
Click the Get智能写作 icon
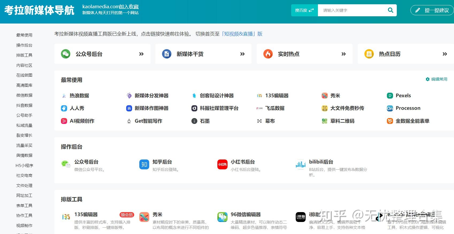coord(129,121)
